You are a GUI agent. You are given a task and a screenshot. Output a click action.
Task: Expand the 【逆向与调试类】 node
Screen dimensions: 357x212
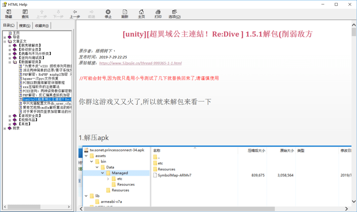[10, 58]
